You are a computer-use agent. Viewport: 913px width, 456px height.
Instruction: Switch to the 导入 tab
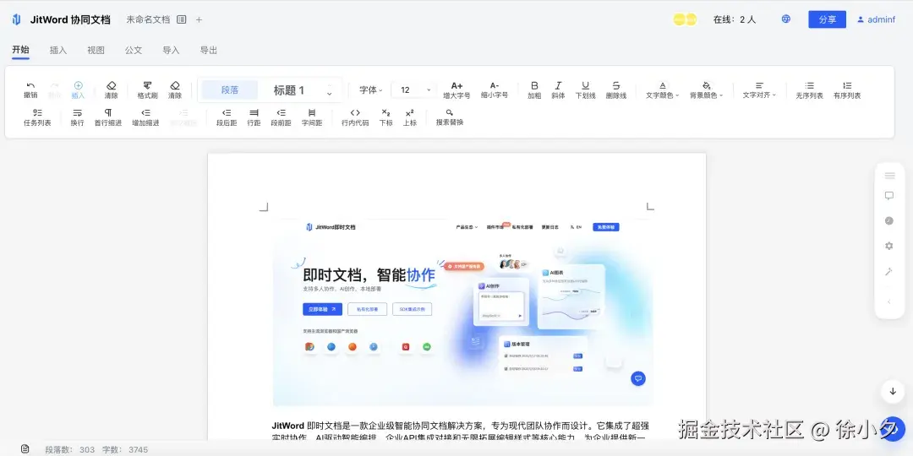pyautogui.click(x=171, y=50)
